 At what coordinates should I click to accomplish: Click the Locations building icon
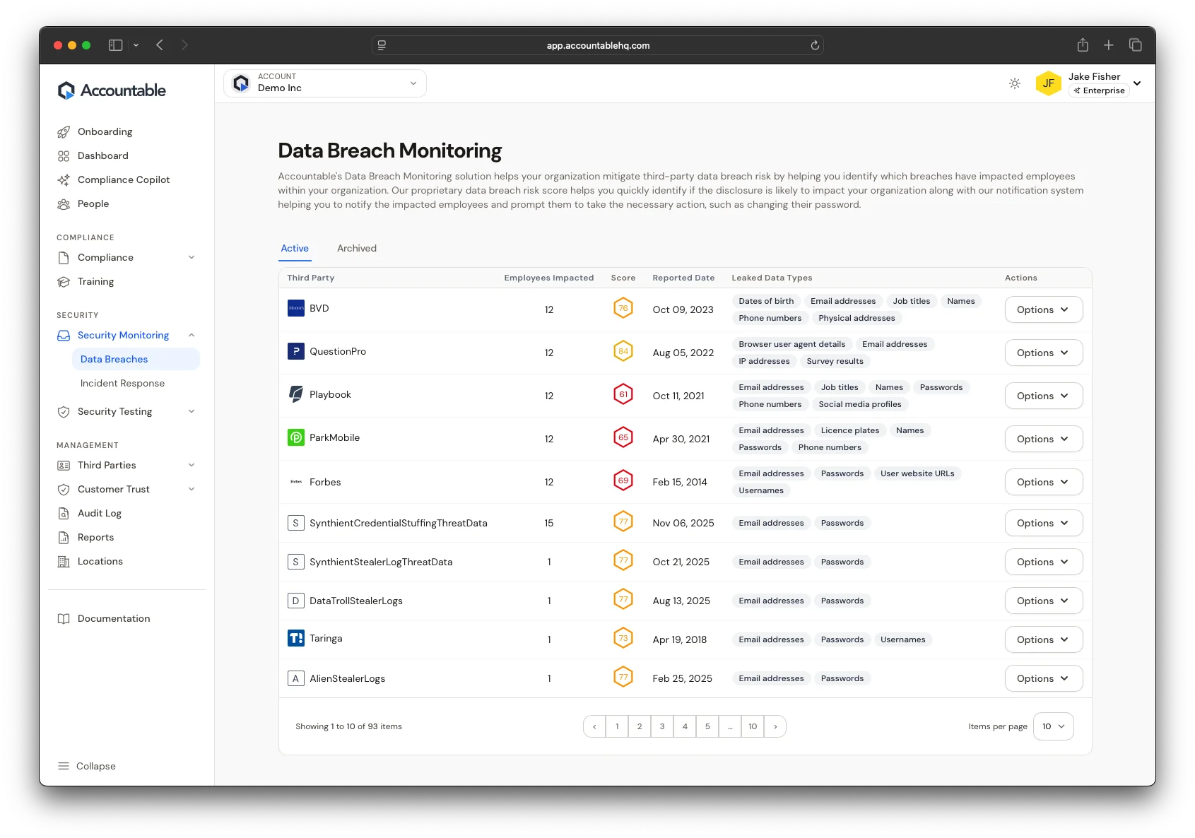pos(64,562)
